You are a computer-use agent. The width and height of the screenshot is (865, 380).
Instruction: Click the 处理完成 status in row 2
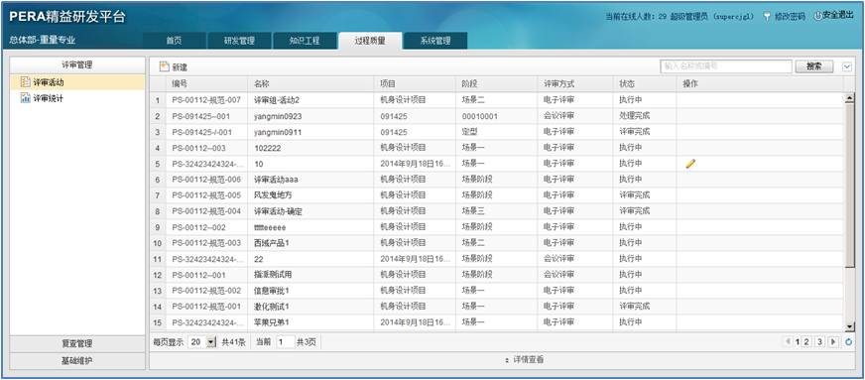click(x=635, y=116)
